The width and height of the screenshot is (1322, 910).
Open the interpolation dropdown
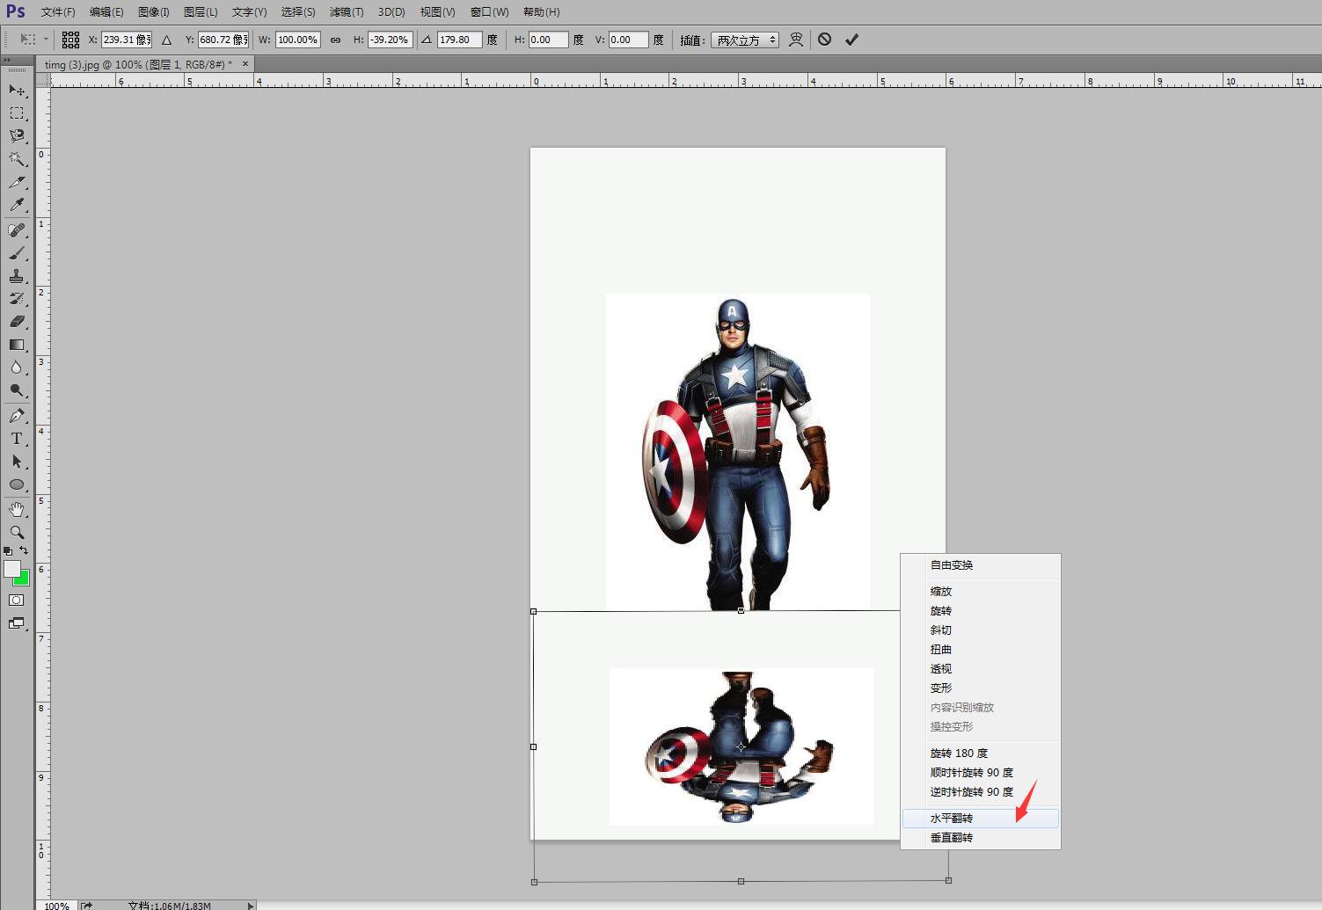click(x=745, y=40)
